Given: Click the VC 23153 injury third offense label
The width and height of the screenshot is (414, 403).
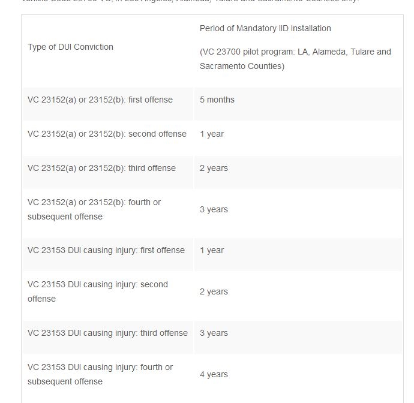Looking at the screenshot, I should pos(107,333).
